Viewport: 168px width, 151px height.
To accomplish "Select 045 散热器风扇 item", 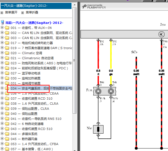I will pyautogui.click(x=24, y=139).
